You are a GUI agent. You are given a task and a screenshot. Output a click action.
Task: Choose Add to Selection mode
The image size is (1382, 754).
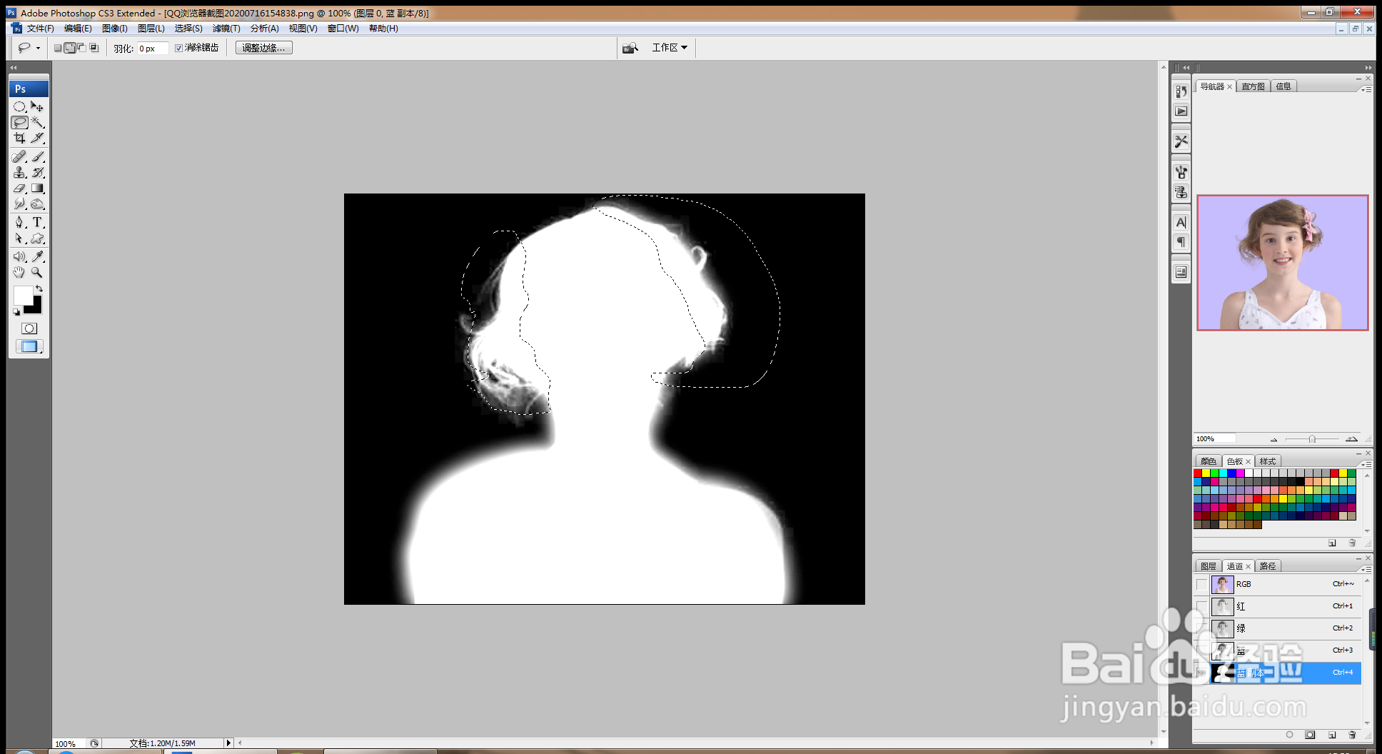tap(70, 48)
